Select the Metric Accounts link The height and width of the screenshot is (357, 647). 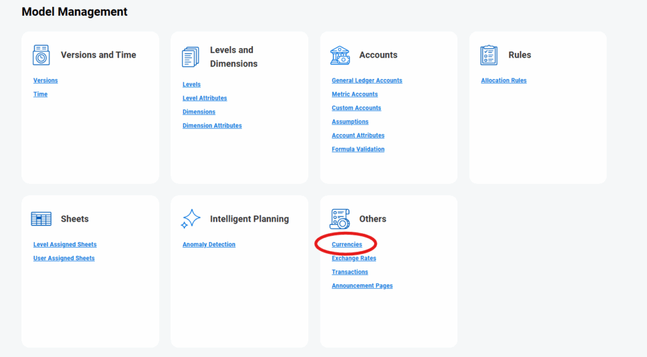(355, 95)
